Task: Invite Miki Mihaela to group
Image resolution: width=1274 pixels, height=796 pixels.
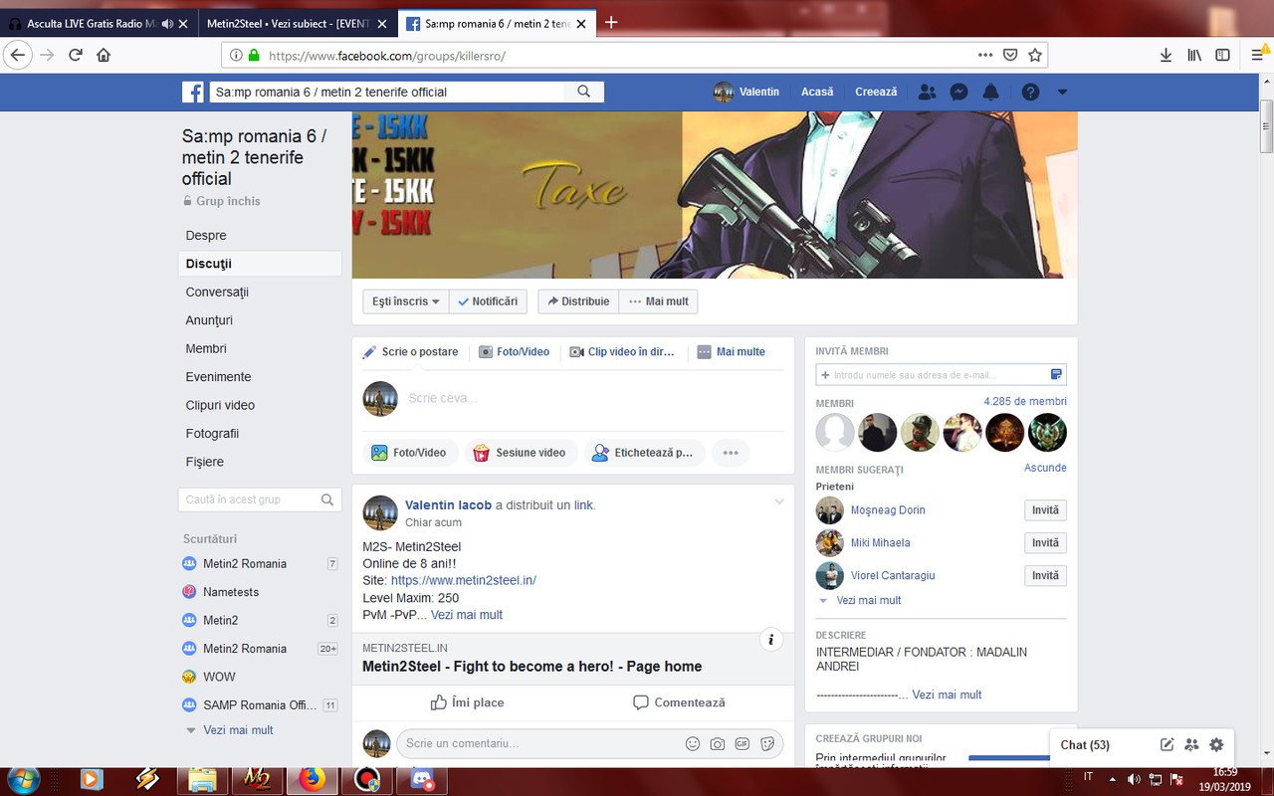Action: (1045, 543)
